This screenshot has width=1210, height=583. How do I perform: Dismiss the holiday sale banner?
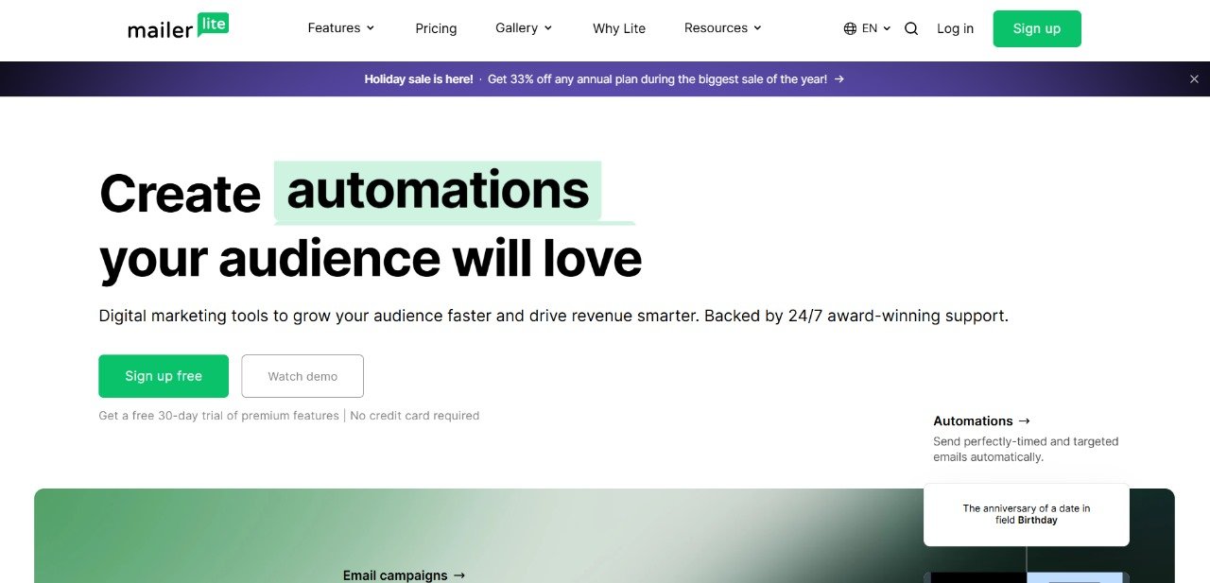[1194, 79]
